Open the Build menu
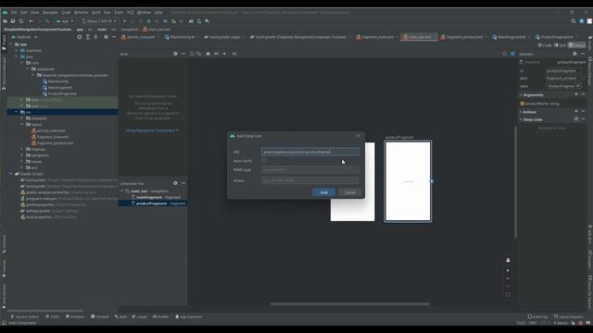 tap(96, 12)
